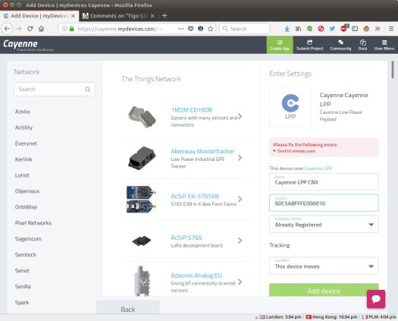Open the pink chat support bubble
Image resolution: width=398 pixels, height=321 pixels.
coord(376,299)
